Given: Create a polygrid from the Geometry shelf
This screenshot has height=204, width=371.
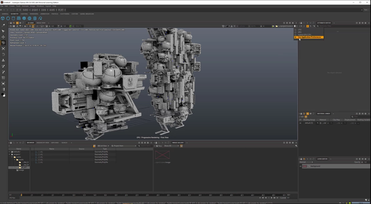Looking at the screenshot, I should tap(19, 18).
